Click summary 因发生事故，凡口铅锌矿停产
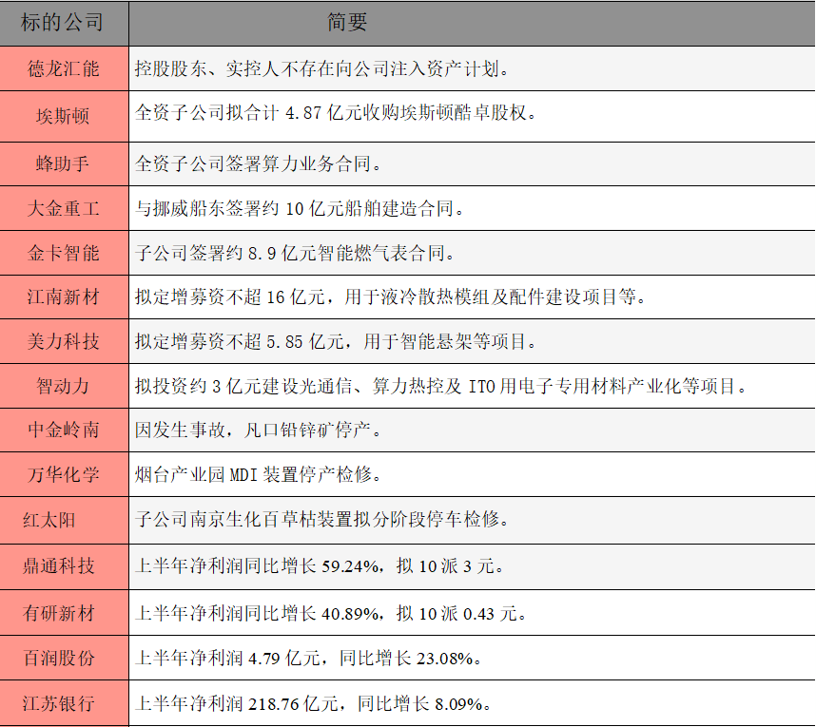Screen dimensions: 816x727 (472, 430)
